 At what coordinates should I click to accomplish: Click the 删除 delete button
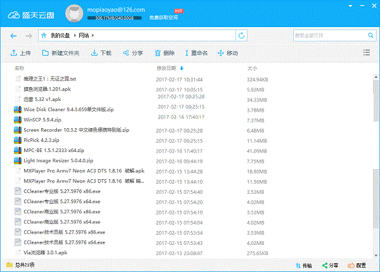pos(165,52)
